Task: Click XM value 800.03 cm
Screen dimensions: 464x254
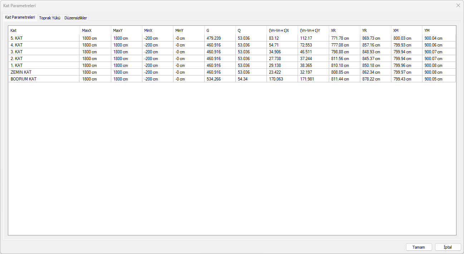Action: click(406, 38)
